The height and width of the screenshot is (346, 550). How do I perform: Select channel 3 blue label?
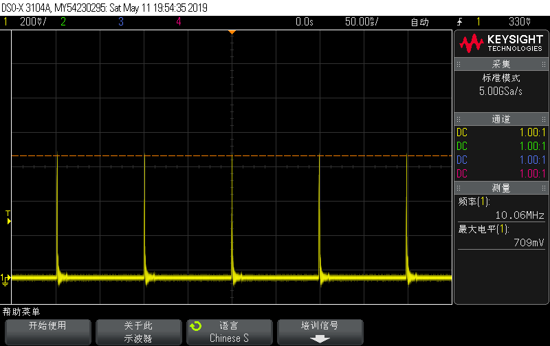(121, 22)
